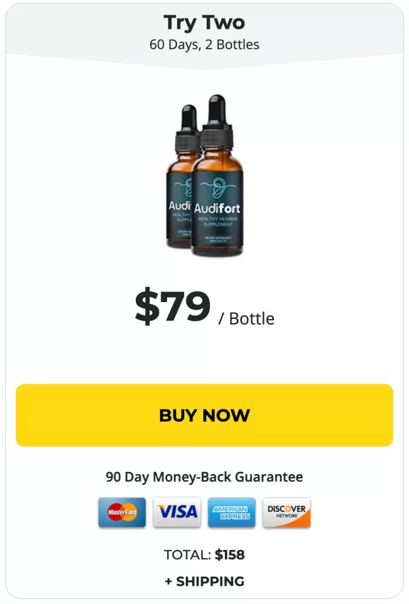Viewport: 409px width, 604px height.
Task: Click the Discover Network payment icon
Action: pyautogui.click(x=286, y=512)
